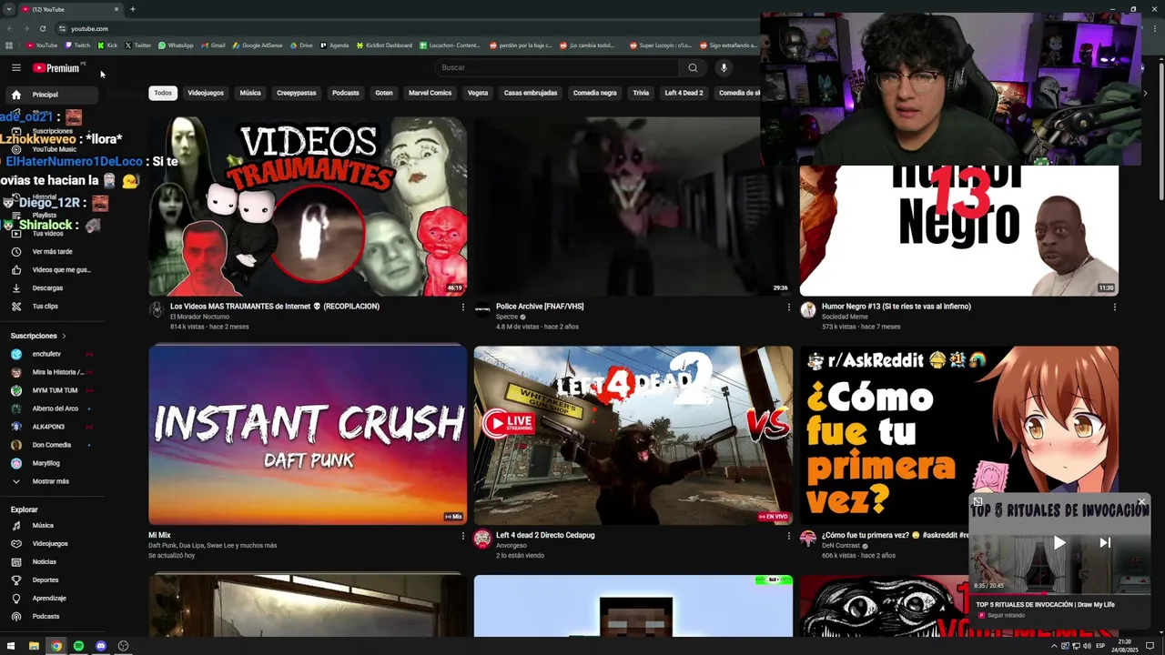
Task: Open Google AdSense bookmark
Action: click(258, 45)
